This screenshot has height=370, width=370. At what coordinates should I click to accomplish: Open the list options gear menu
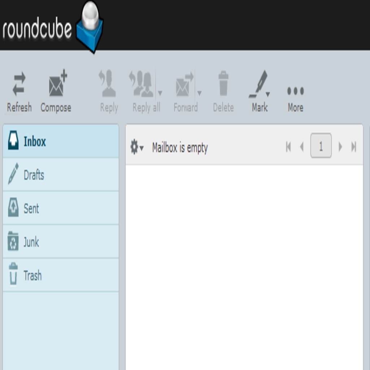pyautogui.click(x=137, y=147)
